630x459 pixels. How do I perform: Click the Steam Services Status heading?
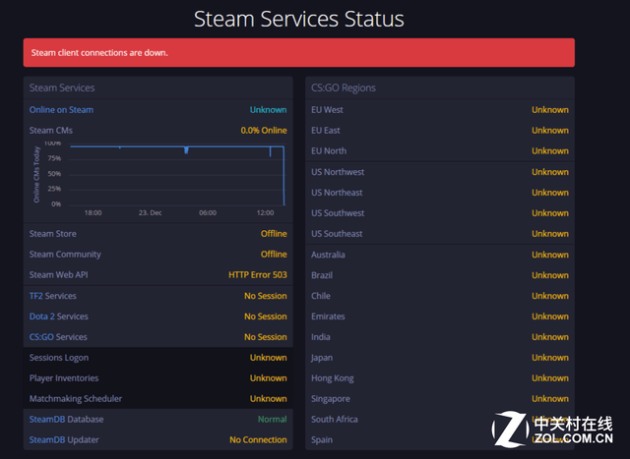point(299,19)
